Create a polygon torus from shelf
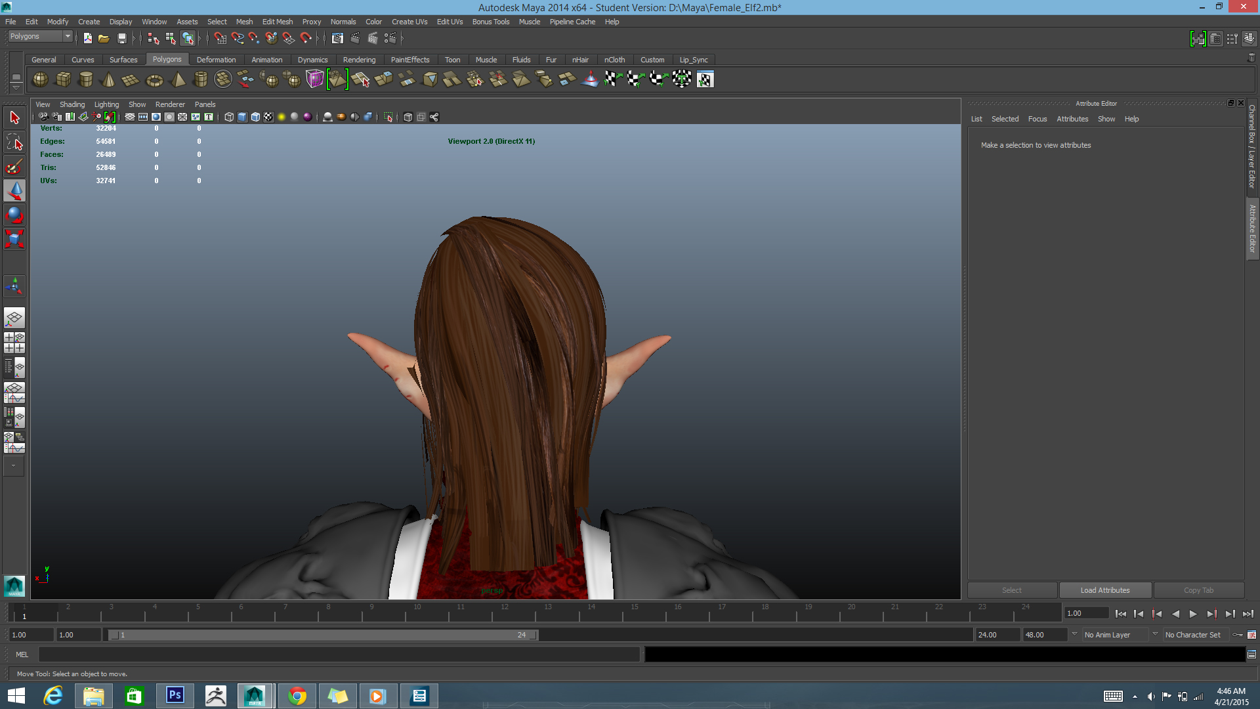The width and height of the screenshot is (1260, 709). pyautogui.click(x=154, y=79)
